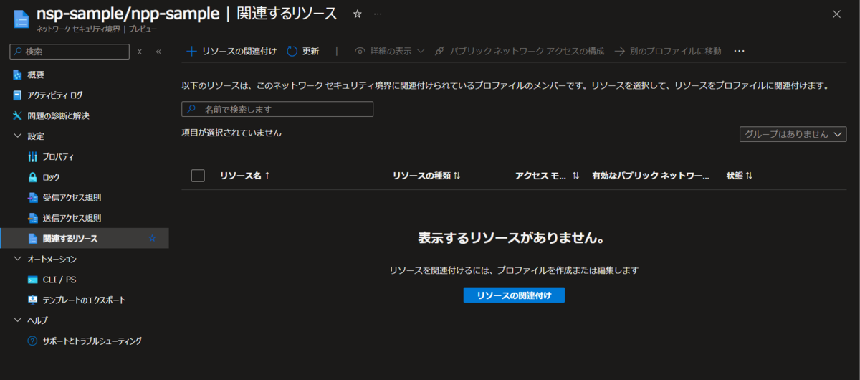This screenshot has height=380, width=860.
Task: Click the padlock icon for ロック
Action: tap(32, 177)
